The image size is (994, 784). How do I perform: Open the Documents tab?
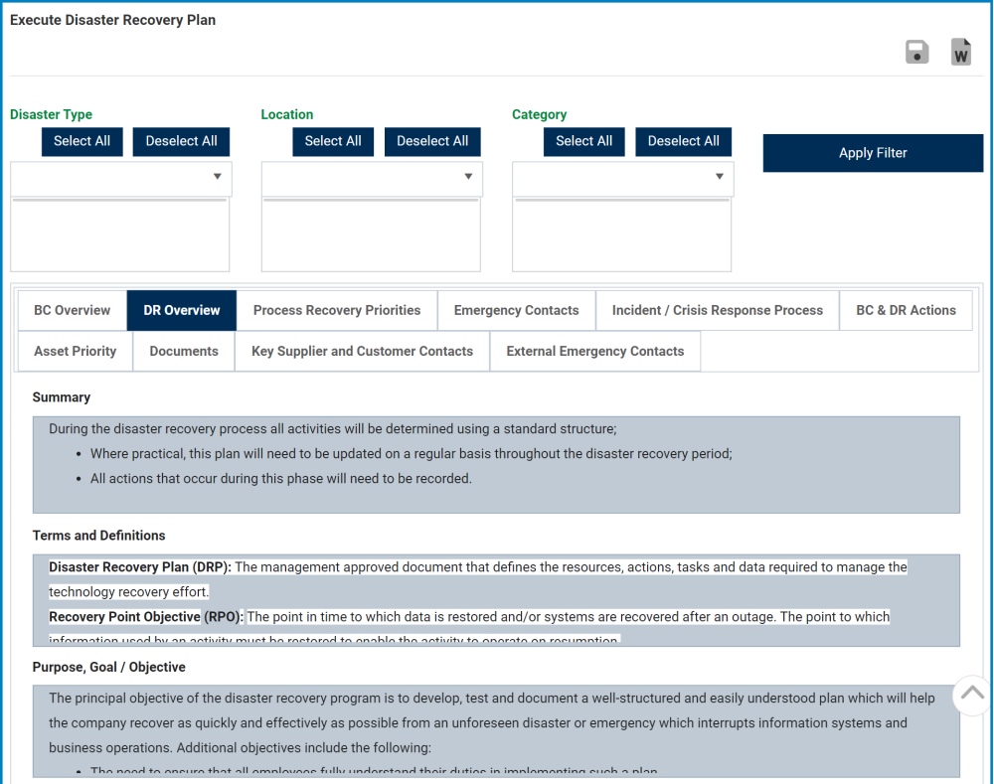184,351
